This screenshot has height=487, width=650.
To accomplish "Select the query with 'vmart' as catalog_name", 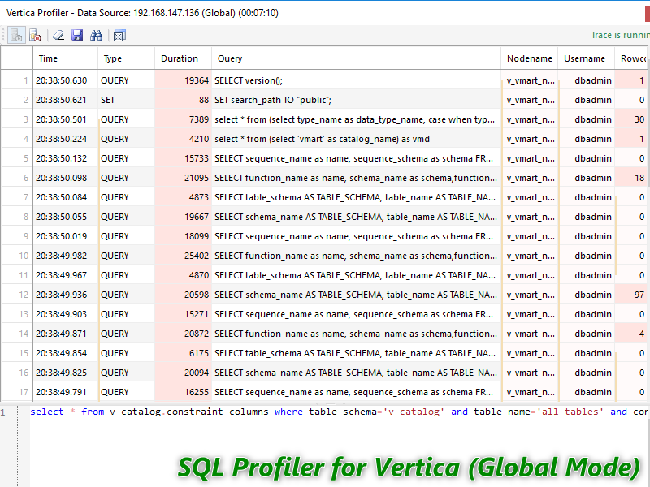I will [x=357, y=139].
